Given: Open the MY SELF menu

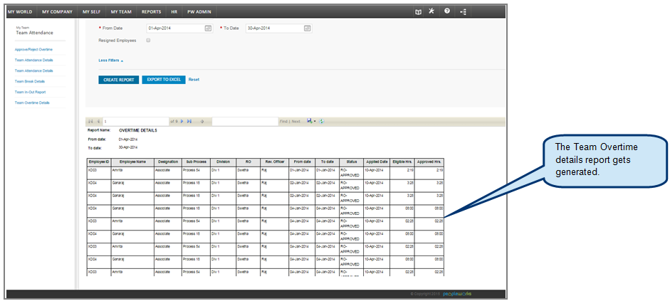Looking at the screenshot, I should coord(92,12).
